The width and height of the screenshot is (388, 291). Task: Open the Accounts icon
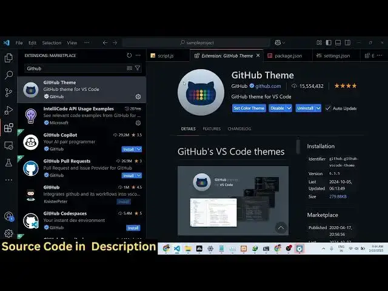tap(8, 216)
